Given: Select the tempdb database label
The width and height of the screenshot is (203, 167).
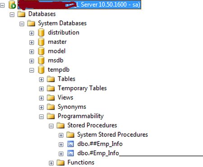Looking at the screenshot, I should 59,70.
